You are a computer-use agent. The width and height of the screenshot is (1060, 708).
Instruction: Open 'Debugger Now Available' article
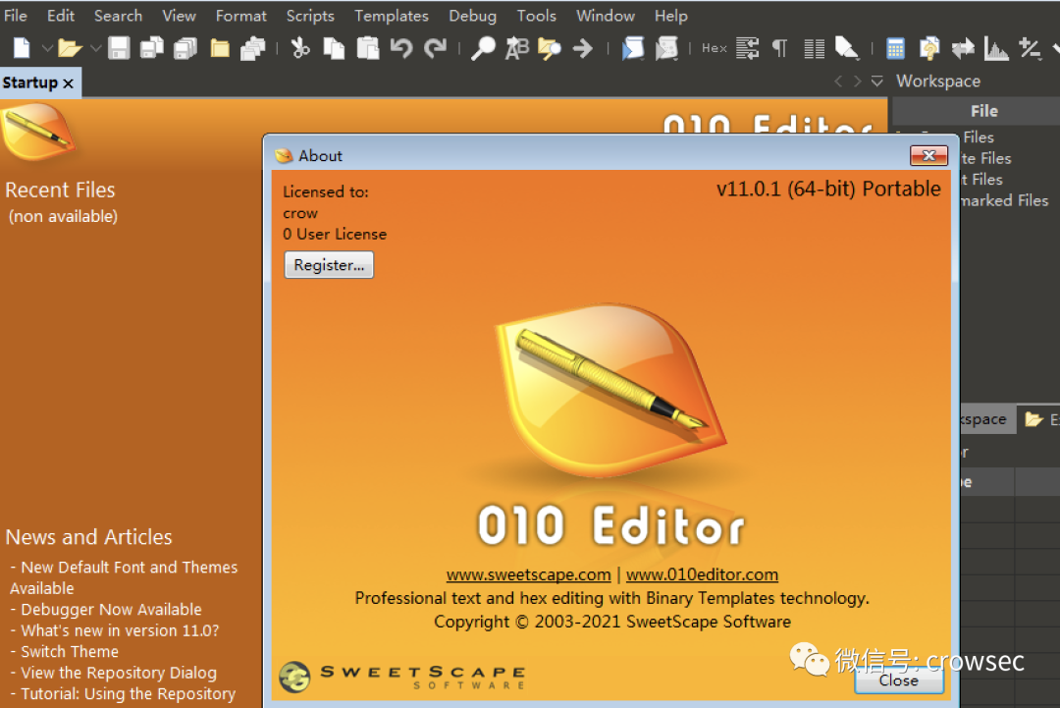tap(111, 609)
